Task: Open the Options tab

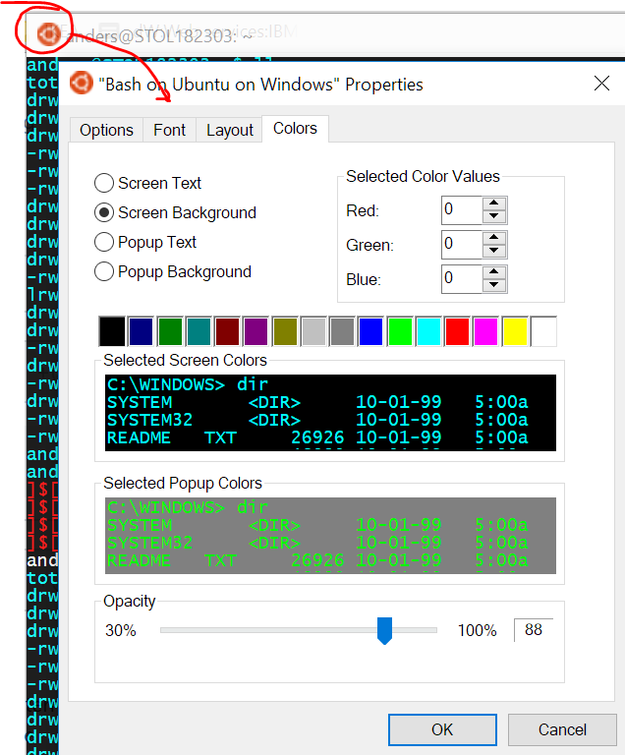Action: click(x=106, y=130)
